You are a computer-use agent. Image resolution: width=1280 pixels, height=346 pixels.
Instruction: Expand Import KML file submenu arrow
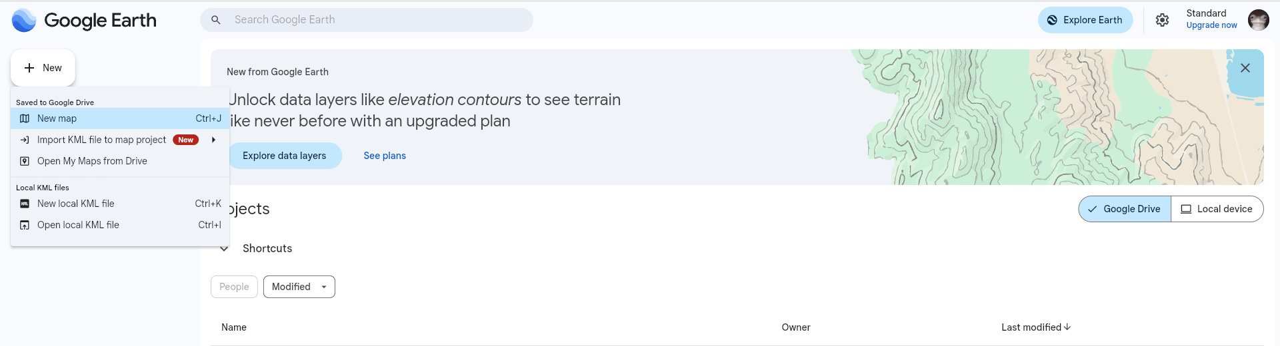[213, 140]
